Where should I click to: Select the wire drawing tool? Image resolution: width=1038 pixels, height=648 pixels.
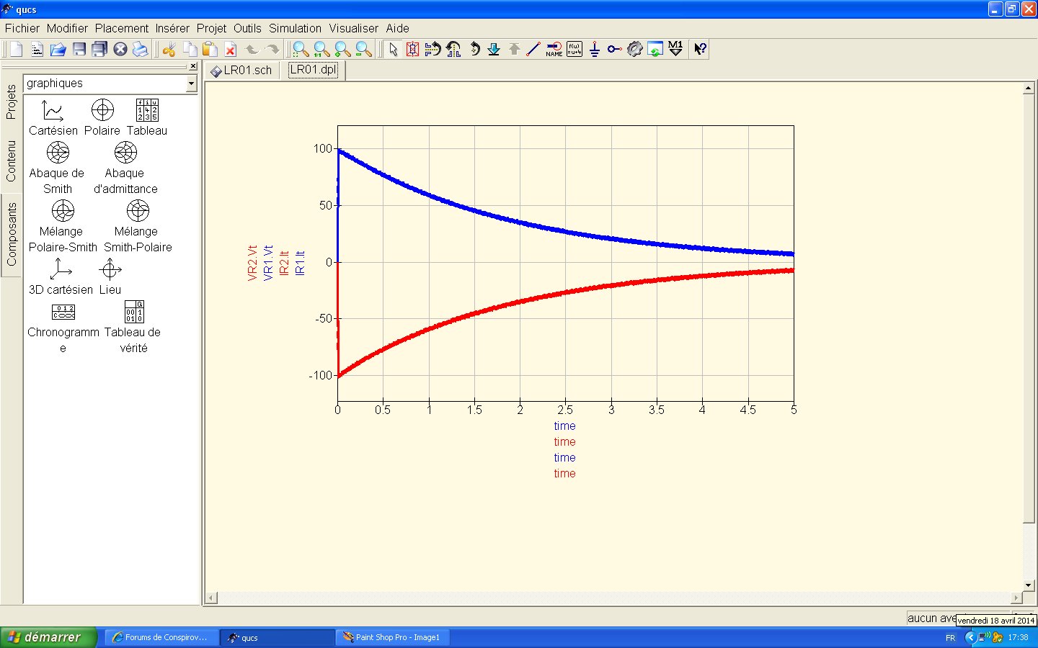pyautogui.click(x=533, y=49)
